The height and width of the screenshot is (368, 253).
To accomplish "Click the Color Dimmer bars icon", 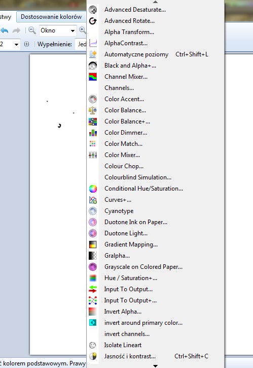I will tap(93, 133).
